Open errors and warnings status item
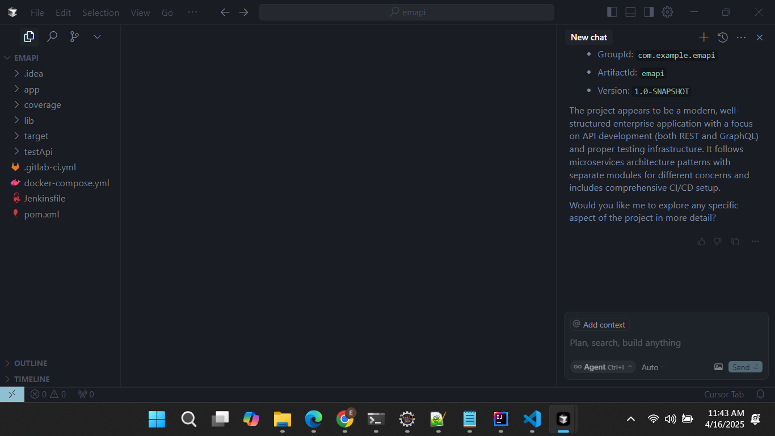This screenshot has height=436, width=775. pos(48,394)
